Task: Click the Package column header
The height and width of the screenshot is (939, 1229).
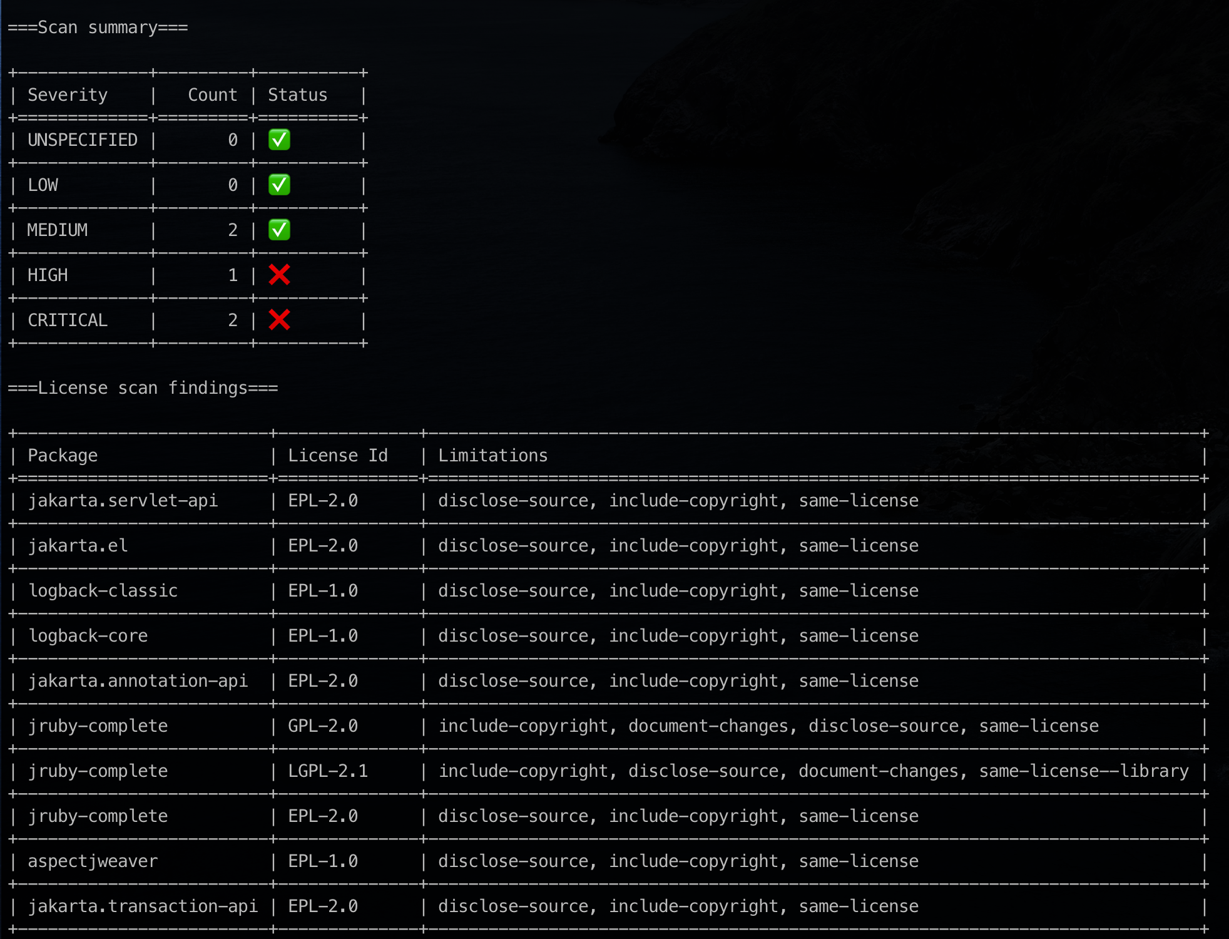Action: click(x=63, y=456)
